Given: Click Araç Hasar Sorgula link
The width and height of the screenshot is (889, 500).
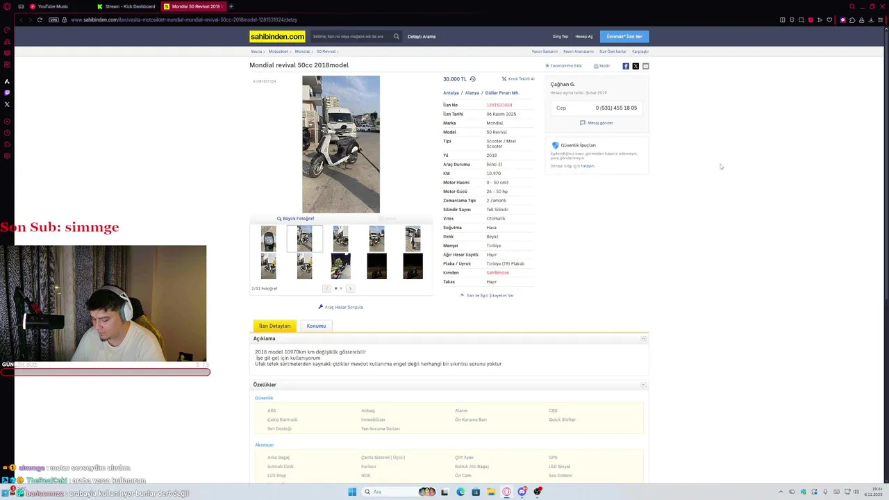Looking at the screenshot, I should click(x=340, y=307).
